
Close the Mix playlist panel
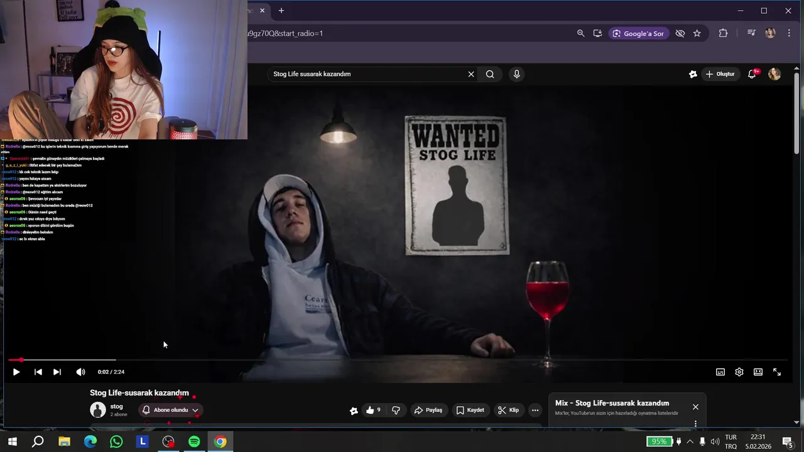pos(695,407)
